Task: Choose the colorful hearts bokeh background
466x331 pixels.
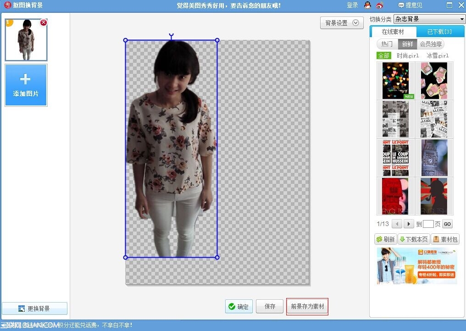Action: tap(395, 81)
